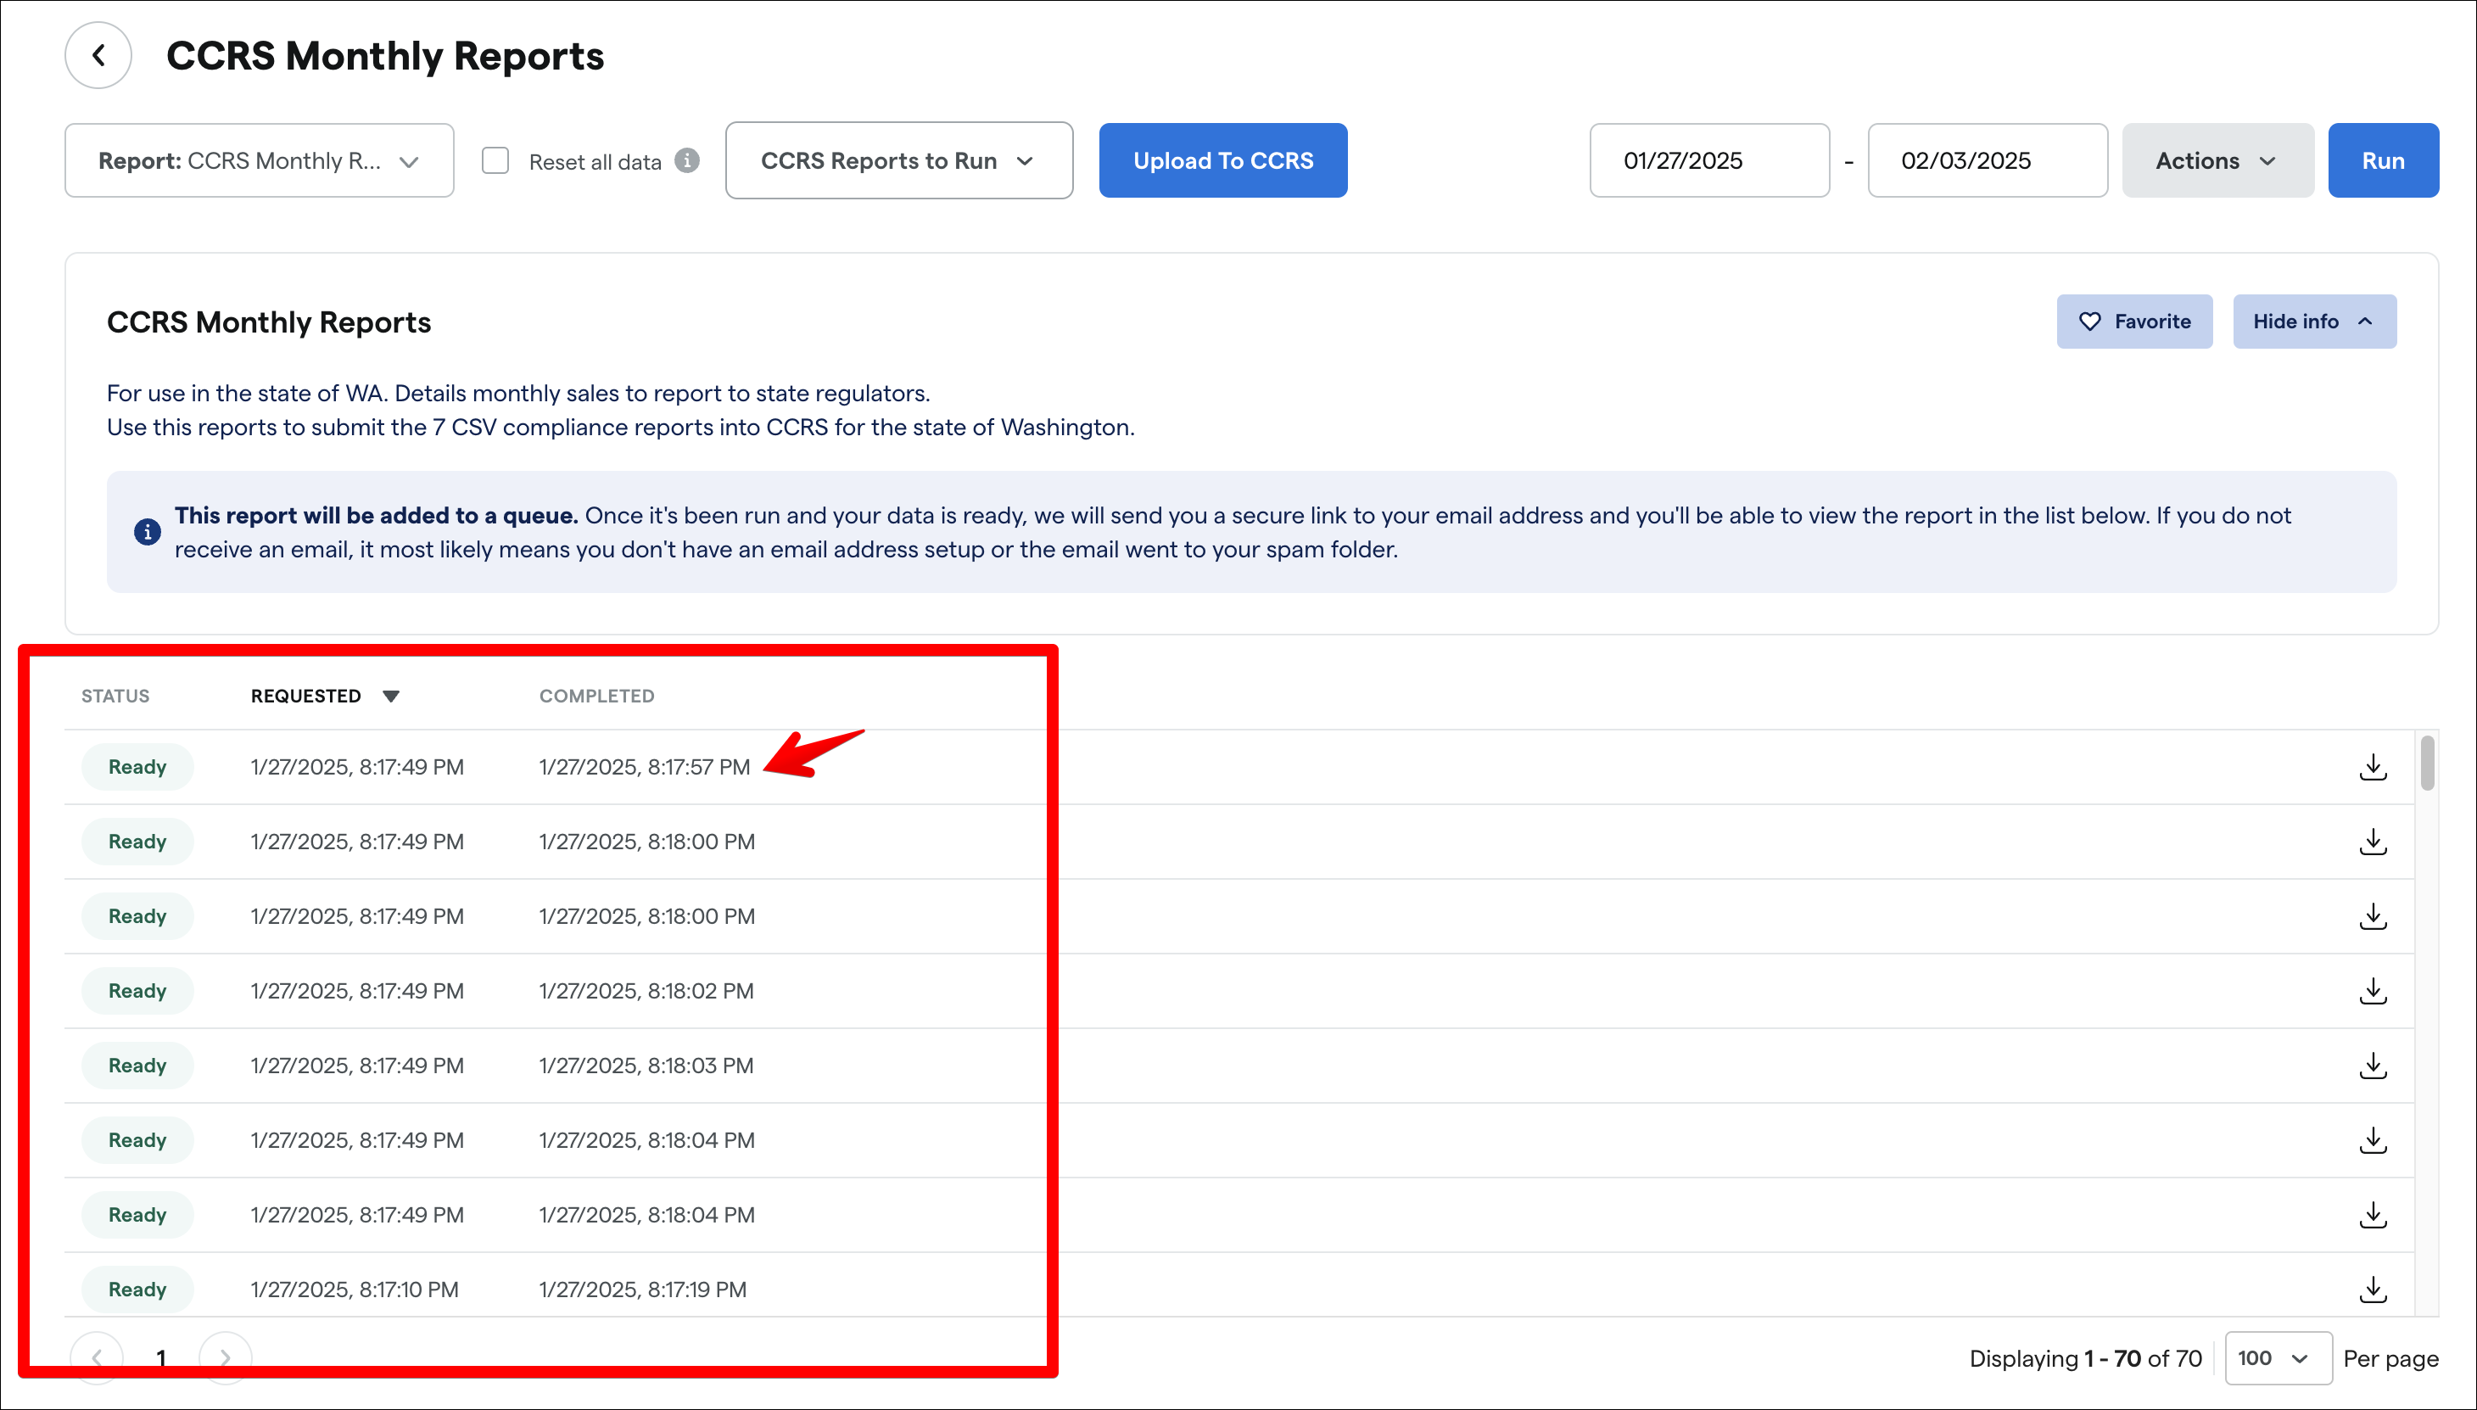Go back using the arrow button

(x=98, y=55)
